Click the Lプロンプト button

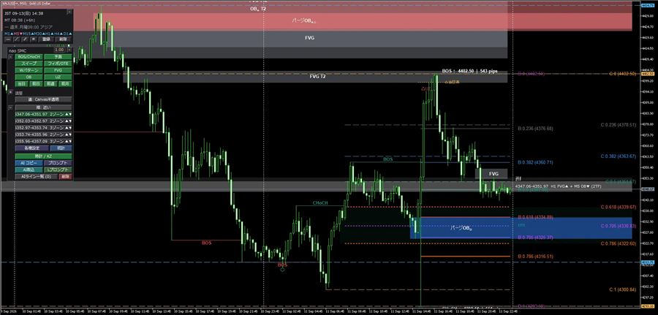[x=58, y=170]
